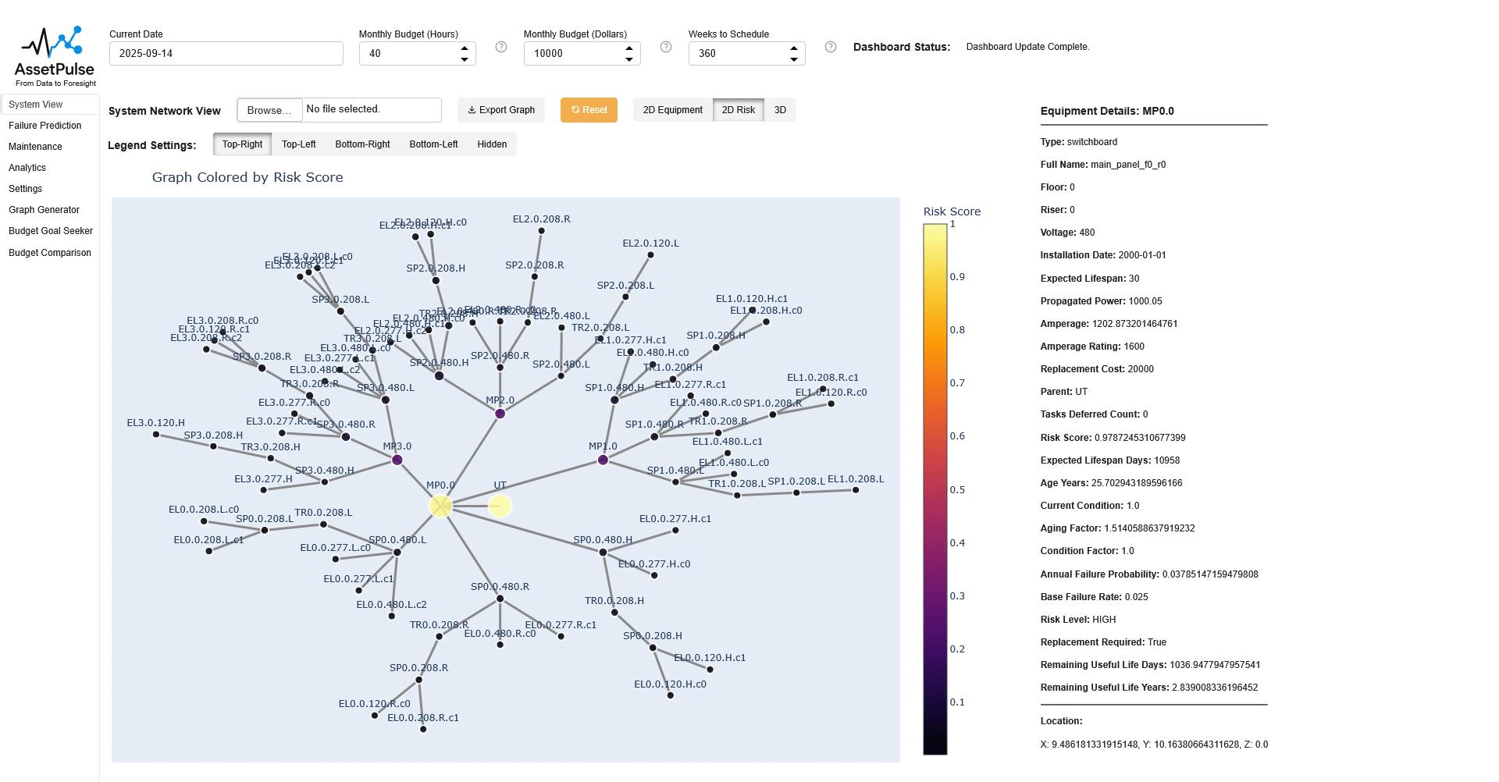The height and width of the screenshot is (782, 1499).
Task: Click help icon next to Weeks to Schedule
Action: click(x=831, y=48)
